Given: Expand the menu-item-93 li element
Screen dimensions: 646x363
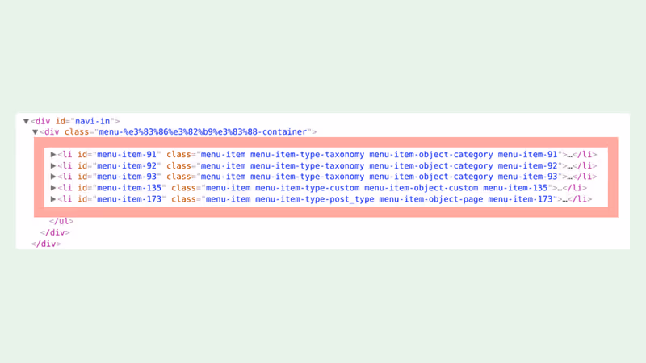Looking at the screenshot, I should coord(53,177).
